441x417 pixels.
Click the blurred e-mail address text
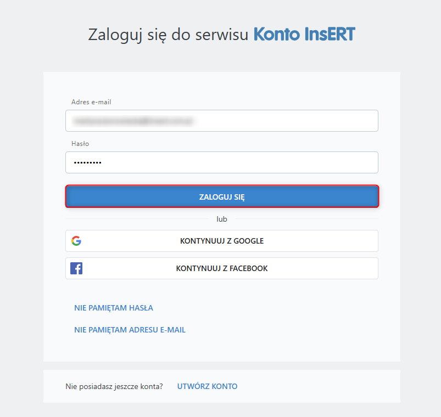135,121
